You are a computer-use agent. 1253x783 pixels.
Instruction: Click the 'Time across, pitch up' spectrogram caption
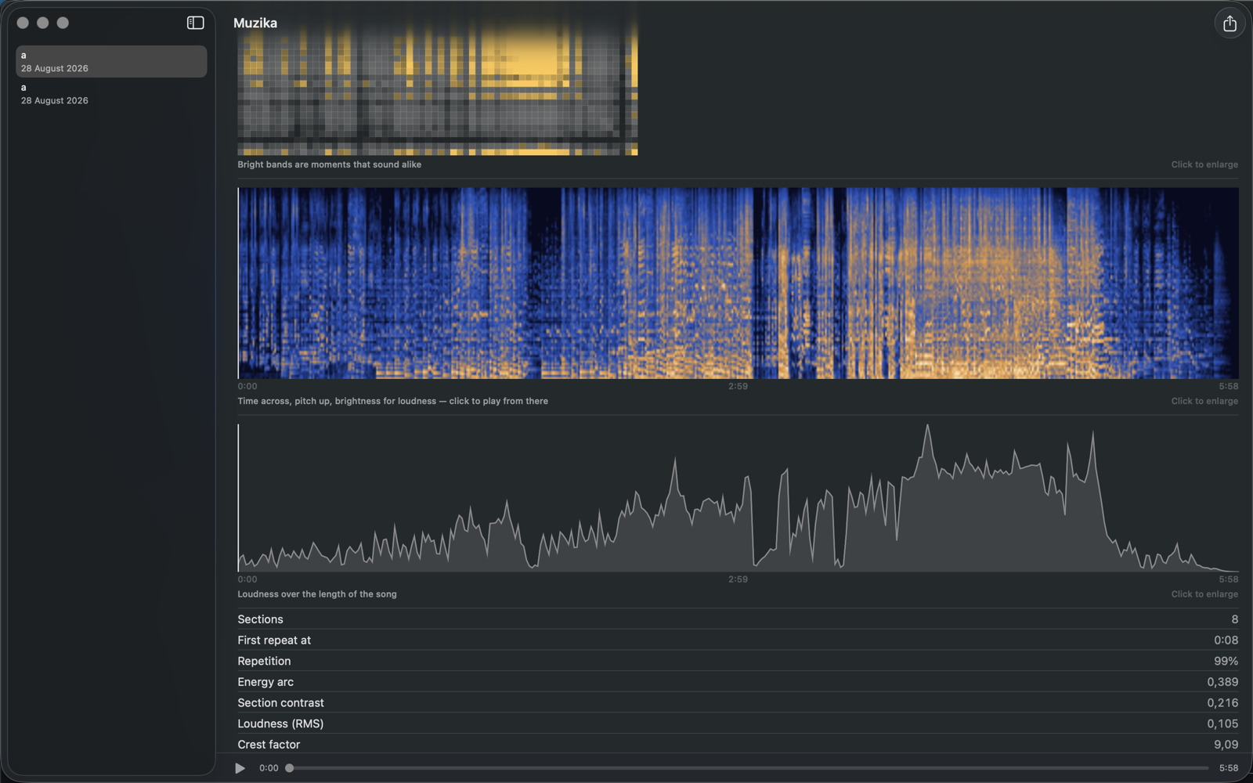pos(392,401)
